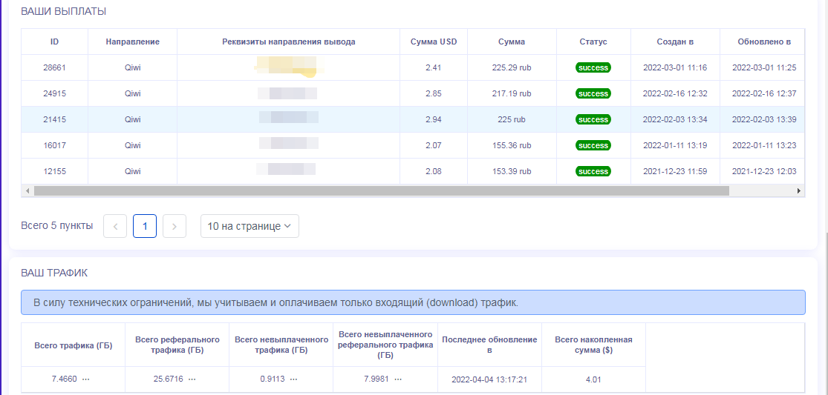
Task: Click the blue download-traffic notice banner
Action: coord(413,303)
